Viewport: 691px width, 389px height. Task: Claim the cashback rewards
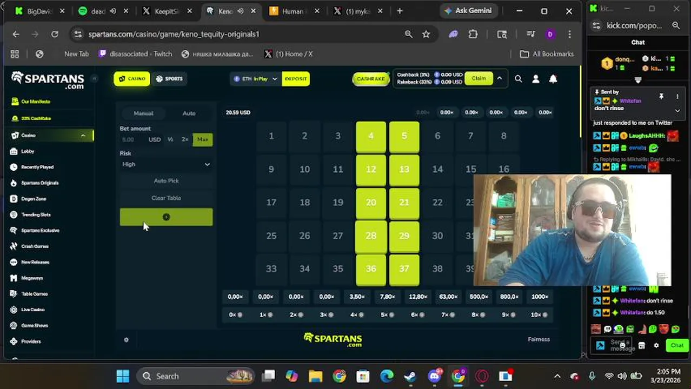pyautogui.click(x=479, y=79)
